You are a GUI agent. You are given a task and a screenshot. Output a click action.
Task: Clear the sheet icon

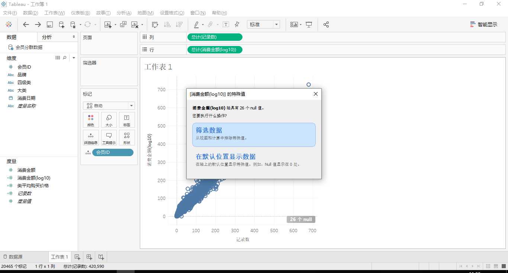coord(135,24)
